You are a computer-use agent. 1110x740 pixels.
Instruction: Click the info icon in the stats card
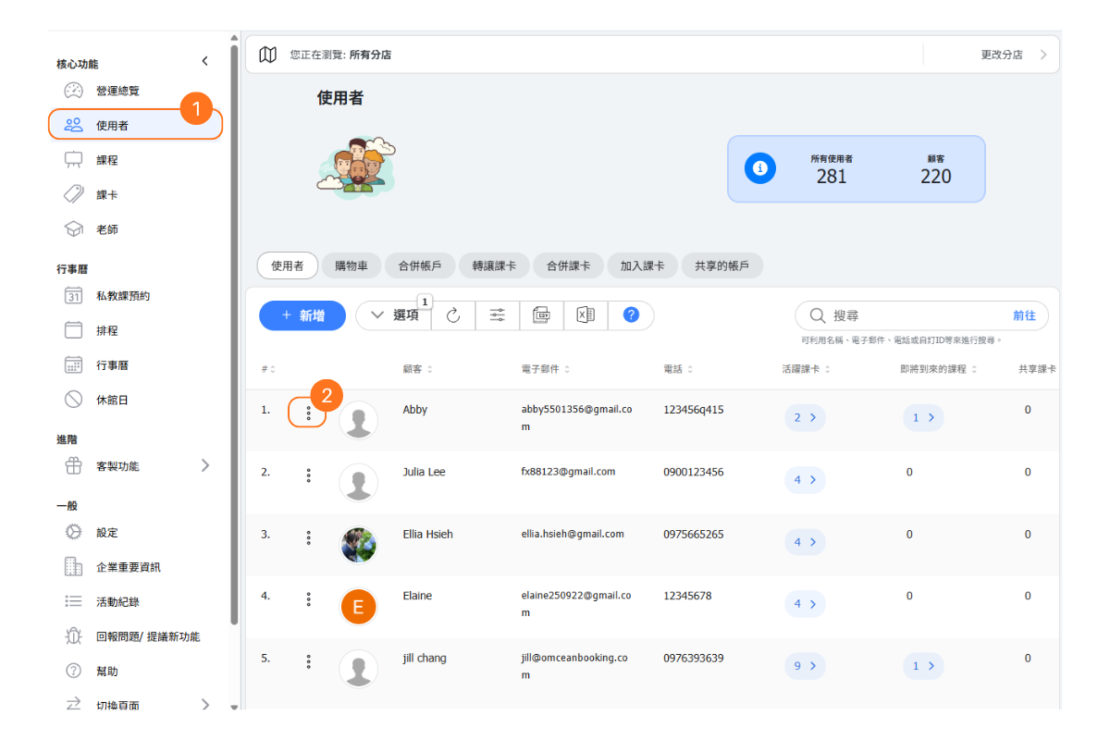click(760, 168)
